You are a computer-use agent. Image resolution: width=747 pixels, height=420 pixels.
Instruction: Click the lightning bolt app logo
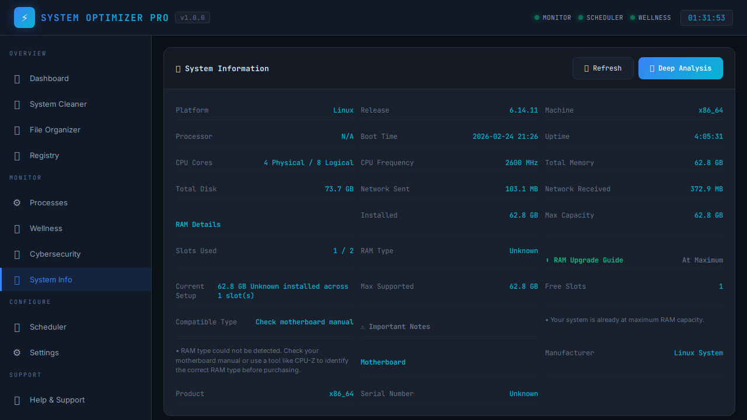(24, 17)
